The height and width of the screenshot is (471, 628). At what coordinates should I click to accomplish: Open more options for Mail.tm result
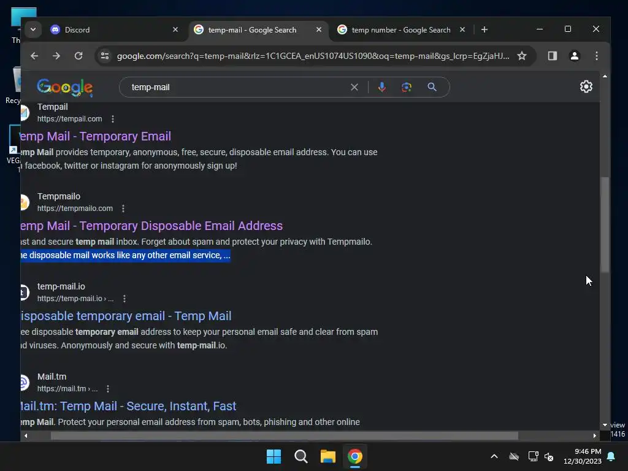(108, 389)
